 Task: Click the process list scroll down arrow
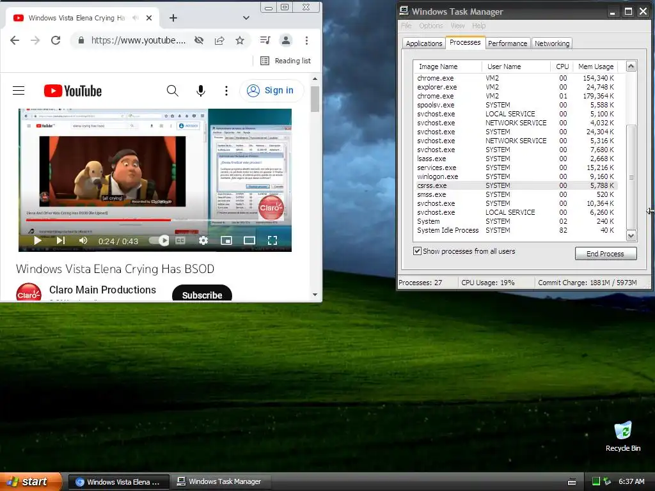coord(631,236)
